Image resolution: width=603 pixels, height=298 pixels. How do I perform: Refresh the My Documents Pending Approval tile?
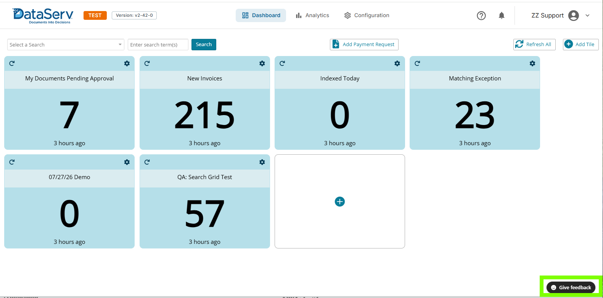12,63
